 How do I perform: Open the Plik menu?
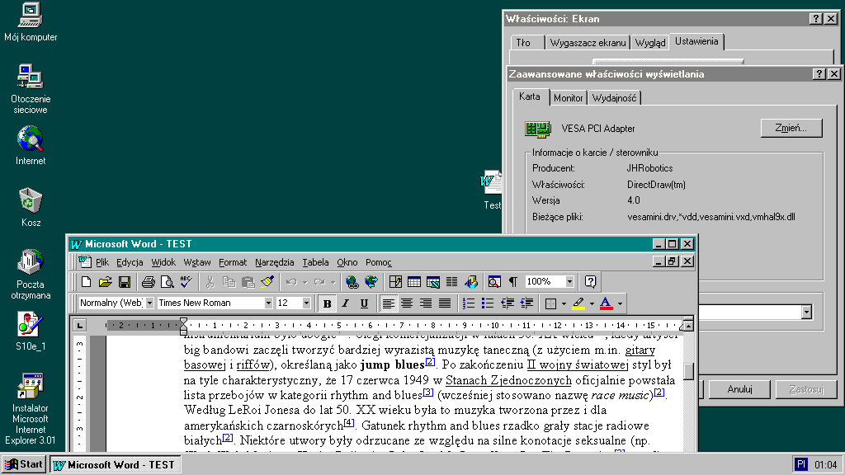pos(102,262)
